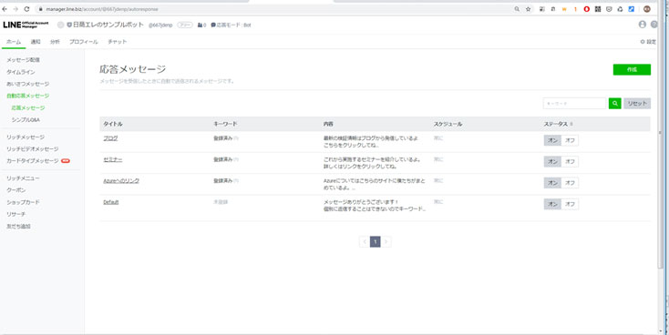Open the Default response title link
669x335 pixels.
[x=111, y=202]
